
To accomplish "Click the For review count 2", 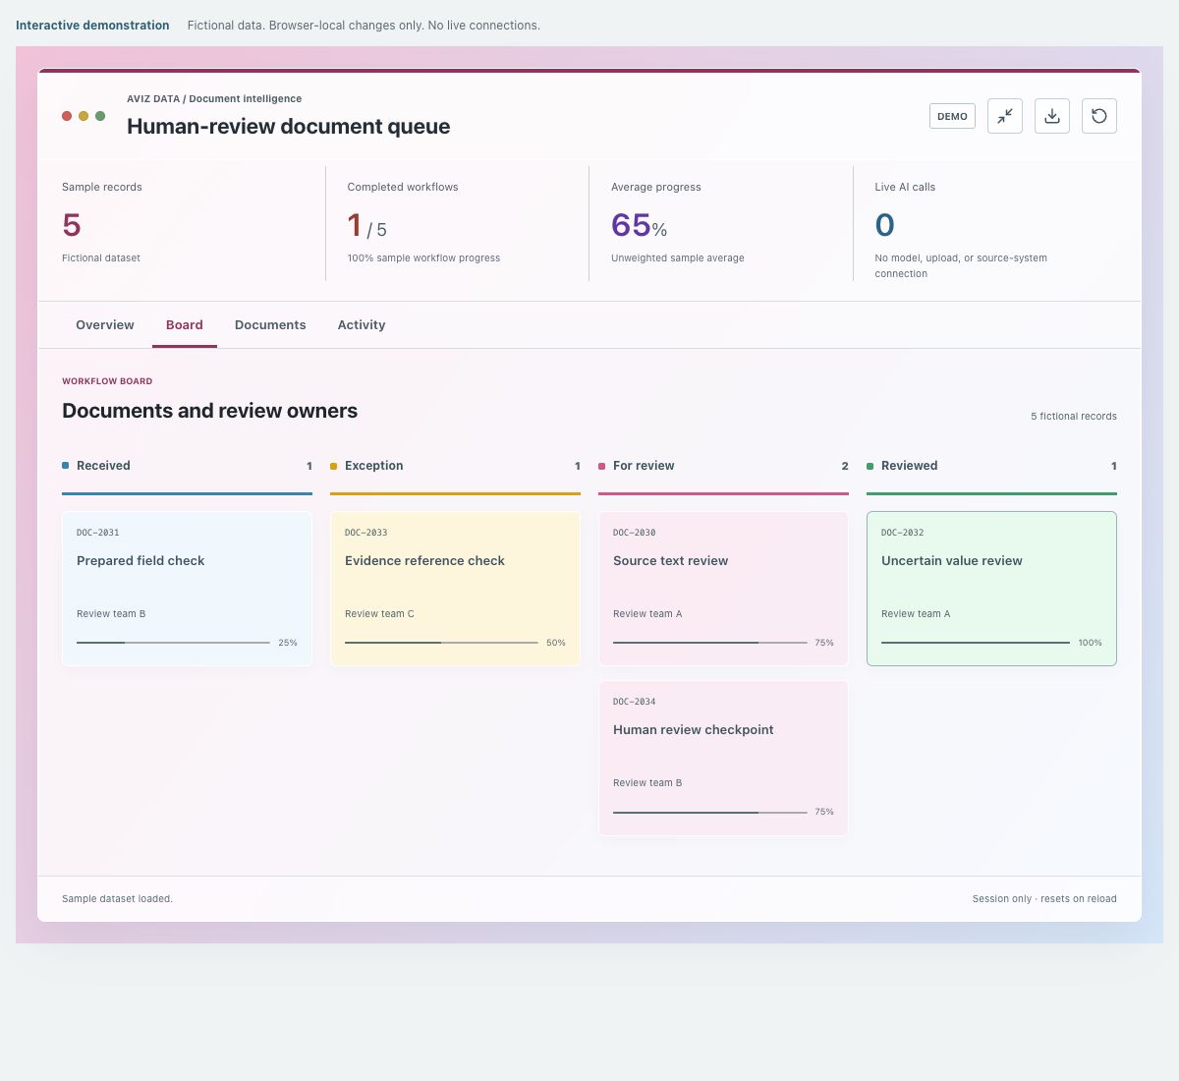I will pos(845,466).
